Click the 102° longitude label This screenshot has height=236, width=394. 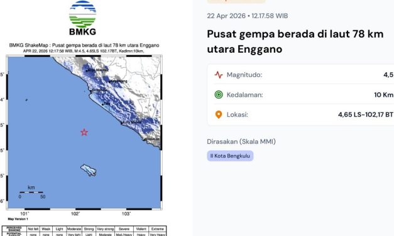75,213
